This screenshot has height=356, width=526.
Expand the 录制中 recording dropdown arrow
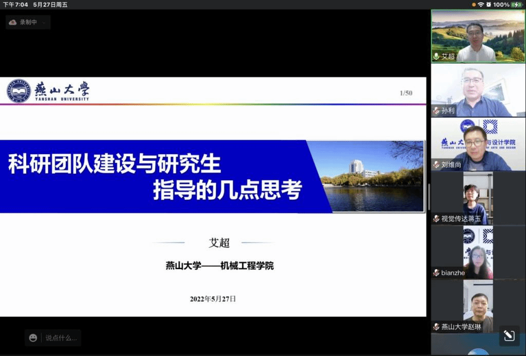point(44,23)
